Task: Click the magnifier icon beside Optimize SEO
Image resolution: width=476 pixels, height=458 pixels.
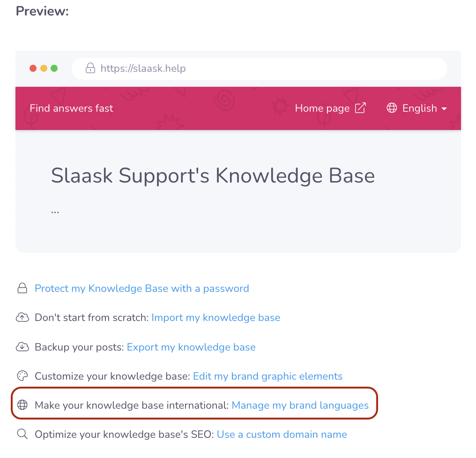Action: click(22, 435)
